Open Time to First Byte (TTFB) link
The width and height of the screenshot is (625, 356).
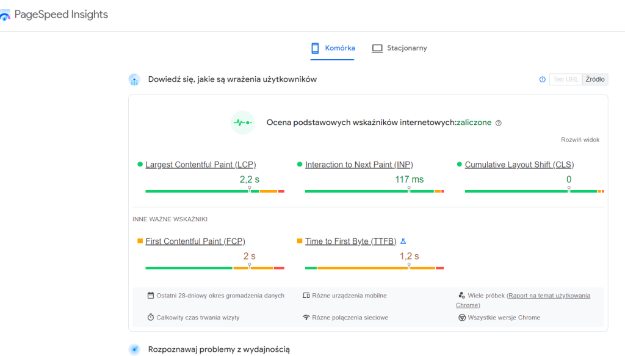pos(351,241)
